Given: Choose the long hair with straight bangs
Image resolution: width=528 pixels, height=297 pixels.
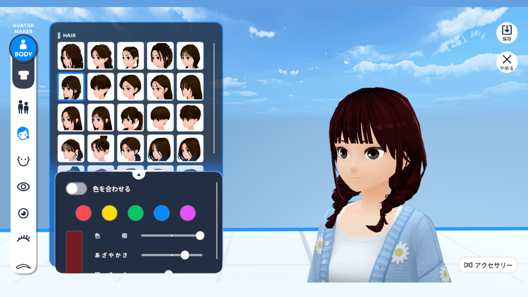Looking at the screenshot, I should 190,87.
